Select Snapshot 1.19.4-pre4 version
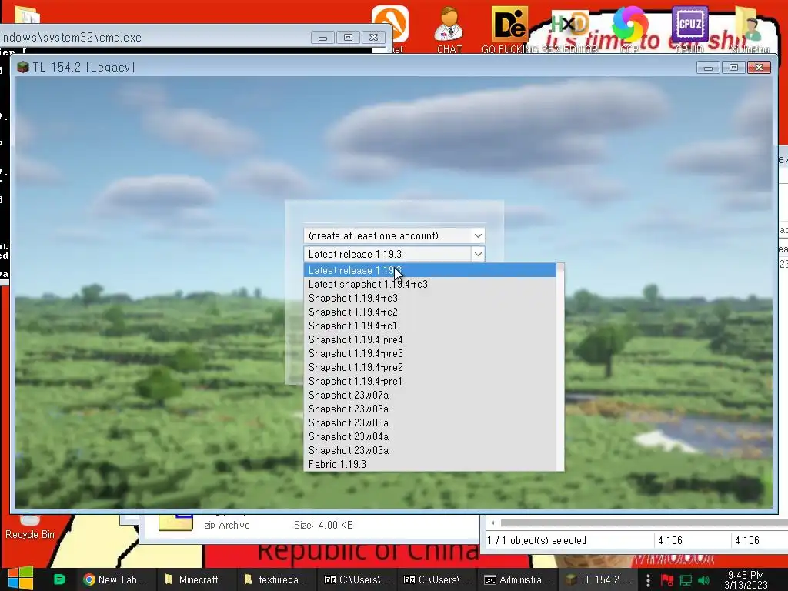Image resolution: width=788 pixels, height=591 pixels. [x=429, y=339]
